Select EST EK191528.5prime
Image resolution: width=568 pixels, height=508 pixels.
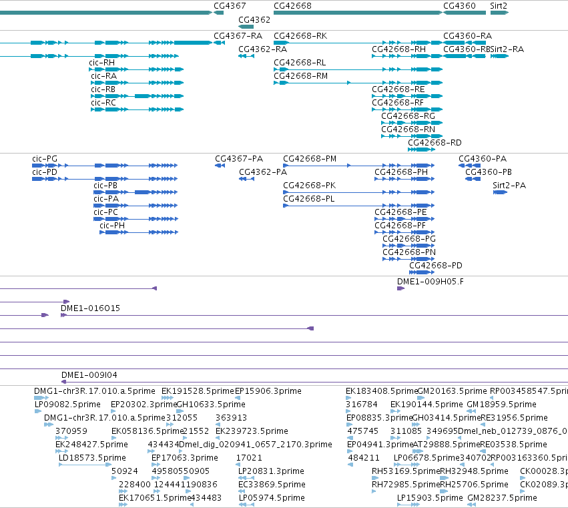click(x=198, y=391)
